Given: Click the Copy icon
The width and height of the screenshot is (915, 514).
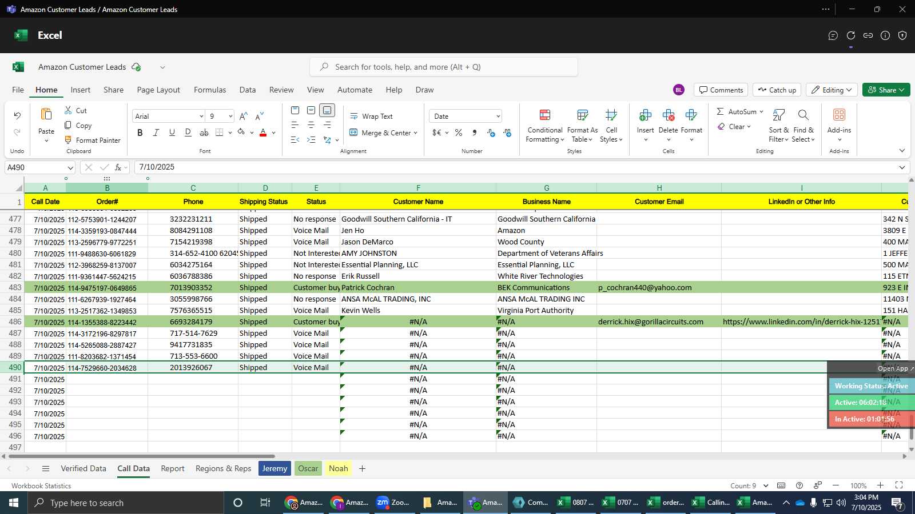Looking at the screenshot, I should (68, 125).
